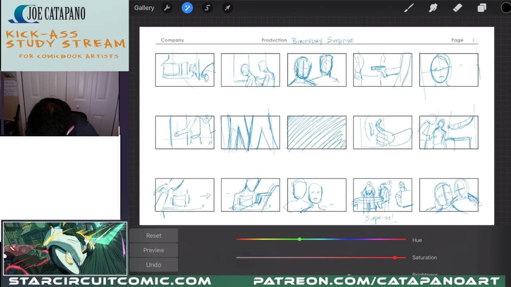
Task: Pick the Eraser tool
Action: [x=458, y=8]
